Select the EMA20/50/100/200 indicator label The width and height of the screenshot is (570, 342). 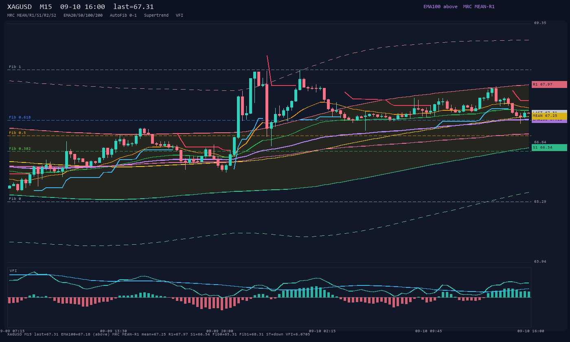[83, 15]
